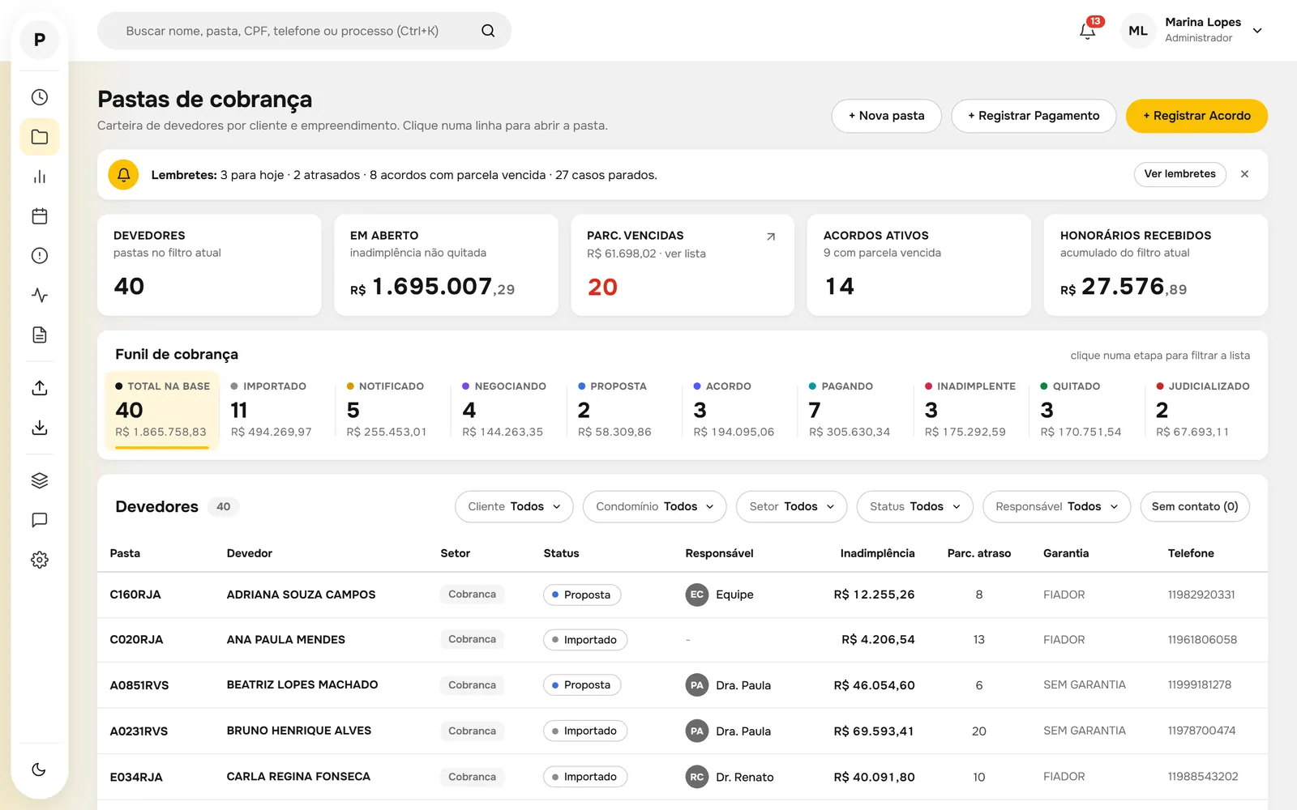The width and height of the screenshot is (1297, 810).
Task: Filter by Negociando funnel stage
Action: coord(508,410)
